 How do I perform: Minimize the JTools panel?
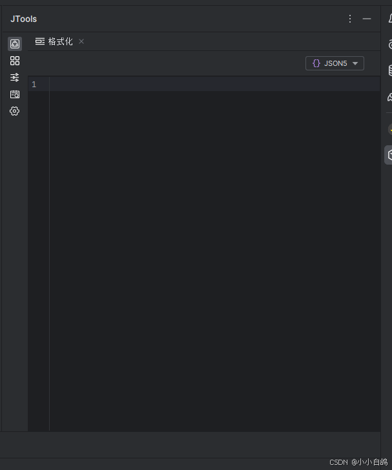(367, 19)
